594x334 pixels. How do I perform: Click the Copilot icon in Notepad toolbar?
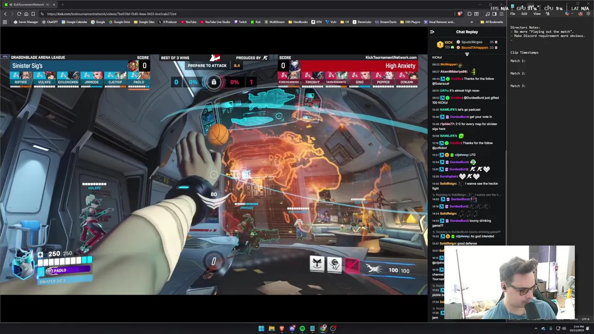point(567,13)
